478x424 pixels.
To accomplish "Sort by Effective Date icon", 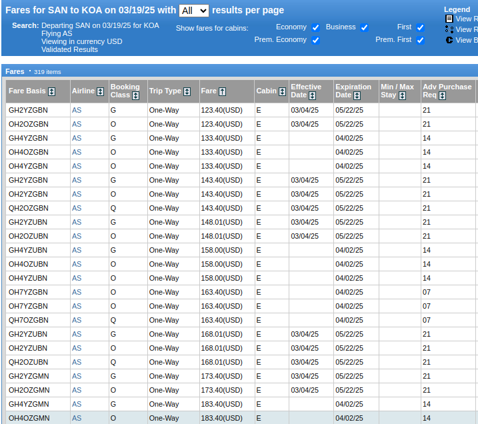I will tap(313, 96).
